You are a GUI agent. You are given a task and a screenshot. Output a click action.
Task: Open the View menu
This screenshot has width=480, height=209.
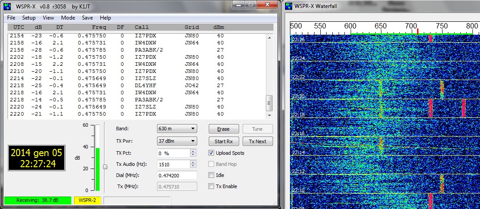(x=48, y=18)
